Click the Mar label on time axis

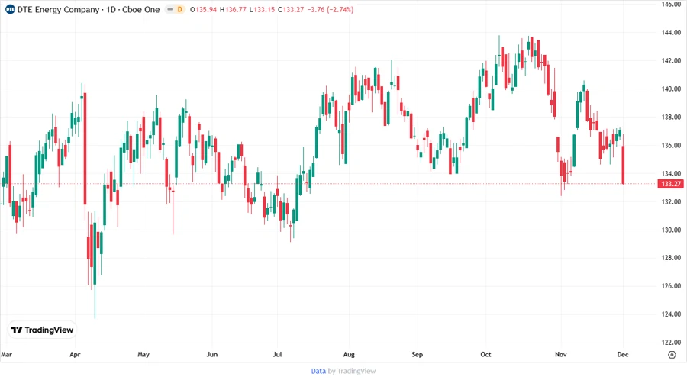click(7, 354)
